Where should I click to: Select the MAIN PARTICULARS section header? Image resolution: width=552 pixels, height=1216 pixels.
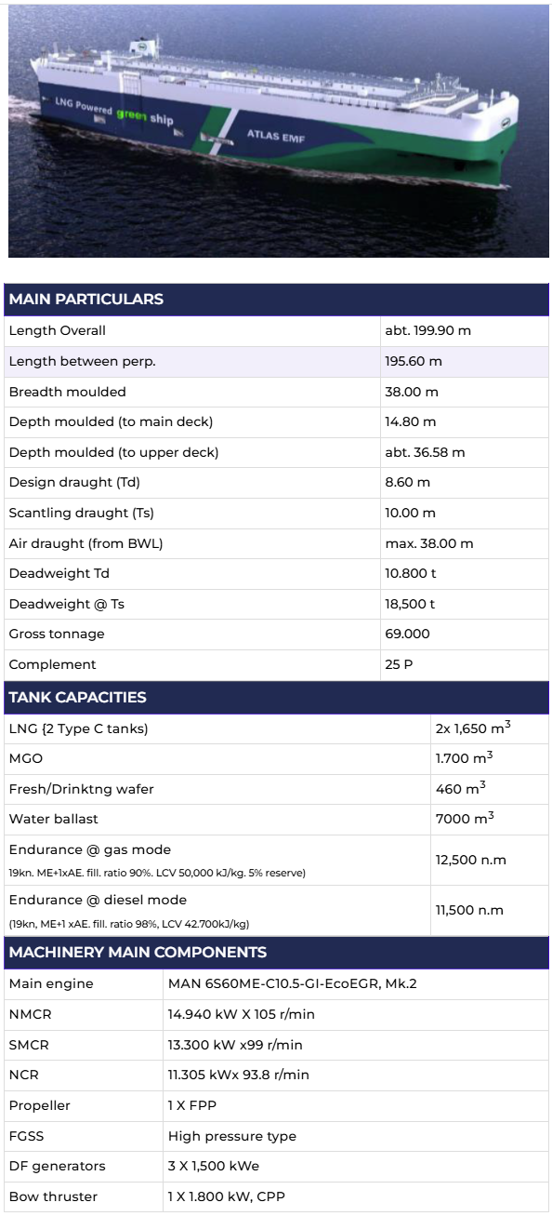(276, 300)
